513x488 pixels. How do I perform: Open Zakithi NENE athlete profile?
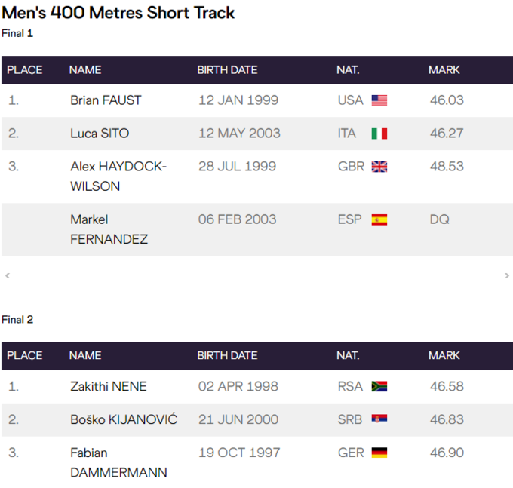point(109,386)
